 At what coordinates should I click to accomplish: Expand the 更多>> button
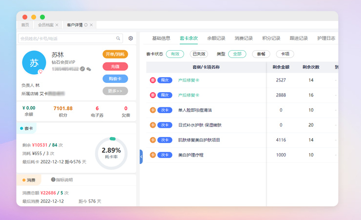coord(115,91)
